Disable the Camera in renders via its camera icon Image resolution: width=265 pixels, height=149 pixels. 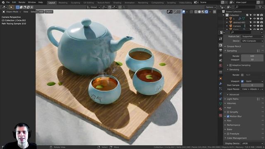[x=262, y=26]
